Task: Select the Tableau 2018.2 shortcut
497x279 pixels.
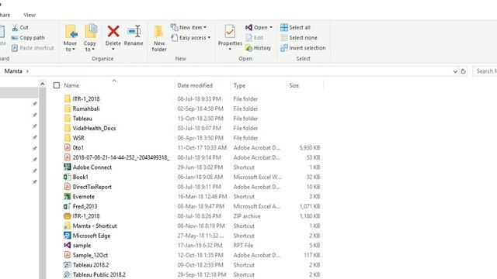Action: [x=91, y=265]
